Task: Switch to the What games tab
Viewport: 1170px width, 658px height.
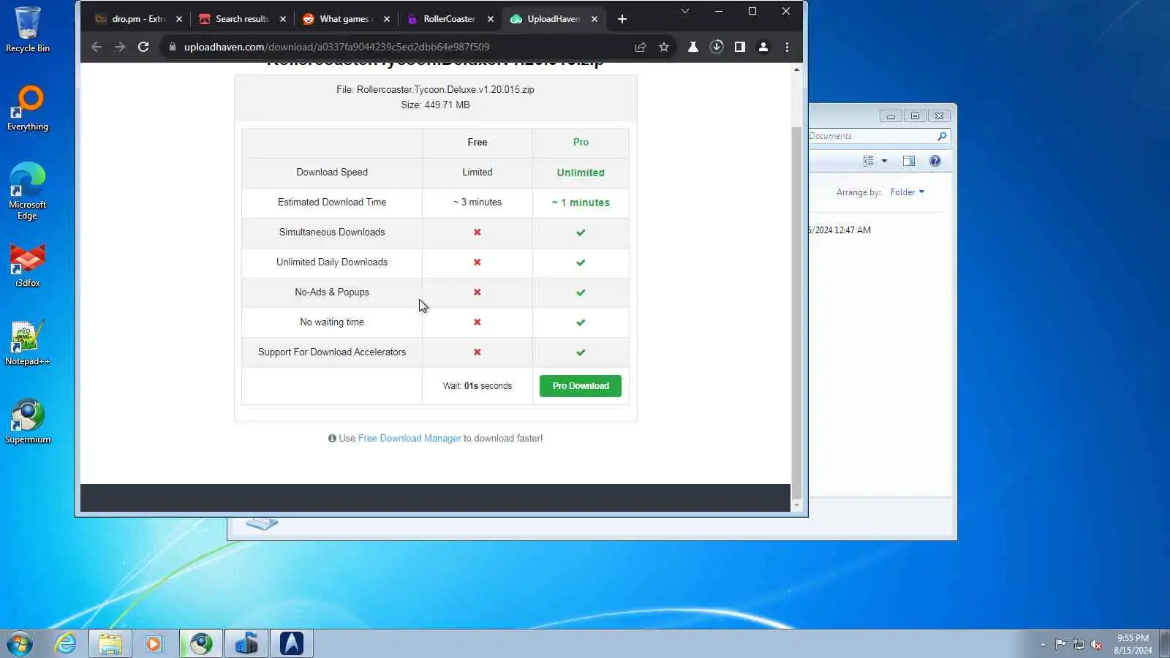Action: 346,19
